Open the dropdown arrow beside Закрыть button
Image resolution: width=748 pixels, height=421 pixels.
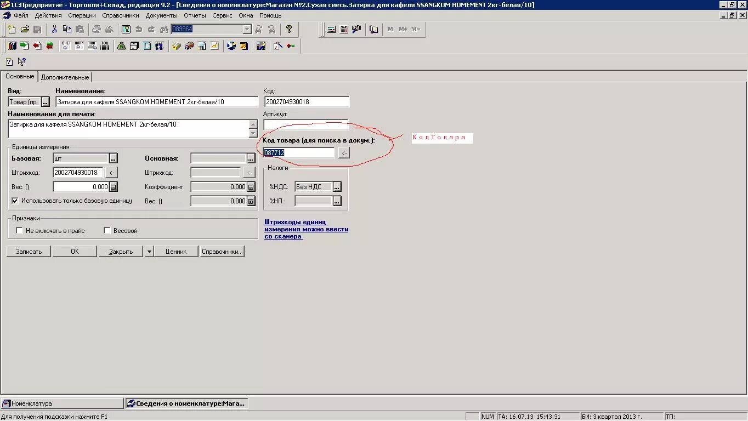[149, 252]
